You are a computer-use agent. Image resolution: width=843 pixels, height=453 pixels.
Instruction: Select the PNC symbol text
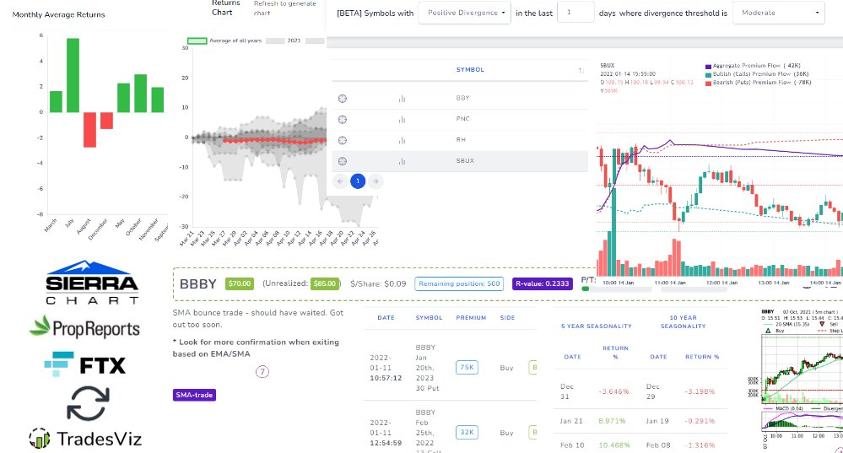[462, 119]
